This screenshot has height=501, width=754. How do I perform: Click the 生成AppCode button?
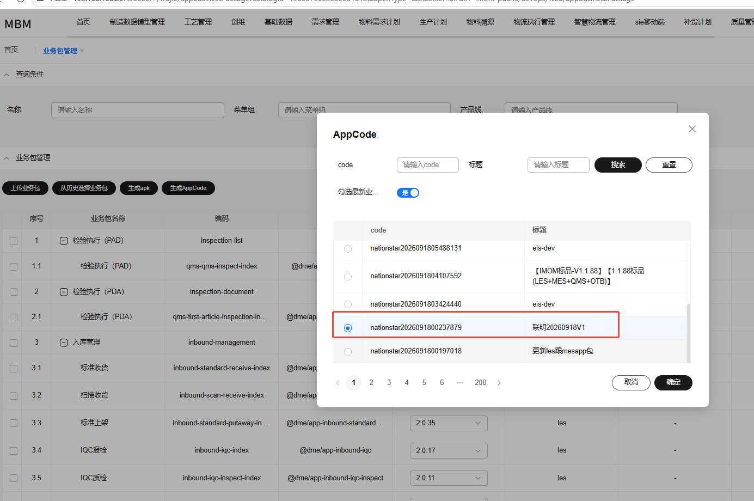tap(188, 188)
